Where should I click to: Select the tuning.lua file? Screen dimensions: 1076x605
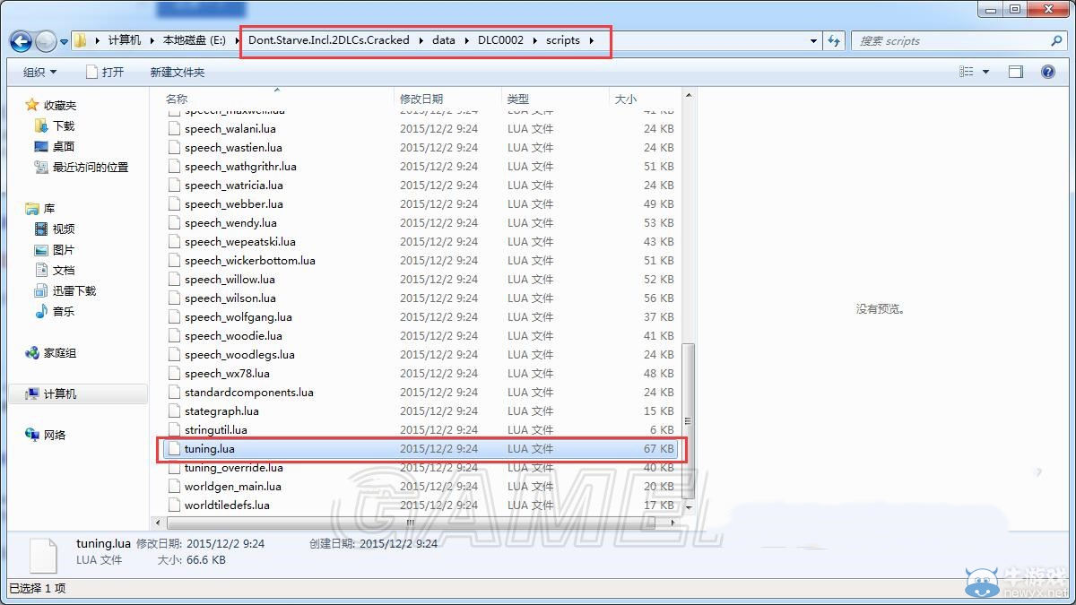pyautogui.click(x=209, y=449)
